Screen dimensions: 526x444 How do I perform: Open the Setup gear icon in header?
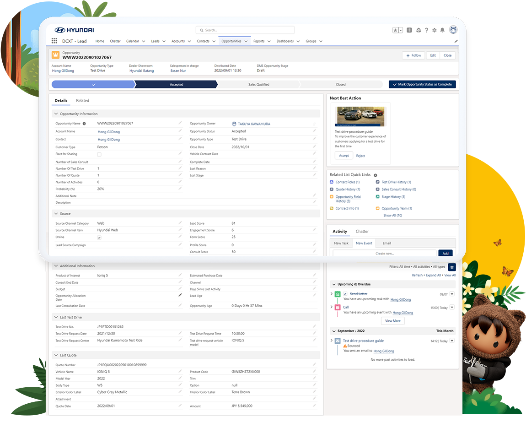pyautogui.click(x=434, y=30)
